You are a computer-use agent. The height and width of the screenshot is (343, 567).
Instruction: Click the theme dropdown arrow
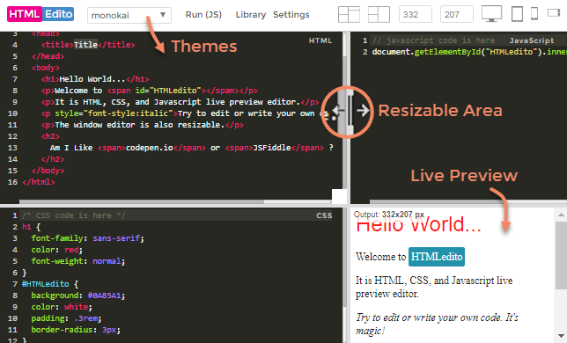pyautogui.click(x=163, y=15)
